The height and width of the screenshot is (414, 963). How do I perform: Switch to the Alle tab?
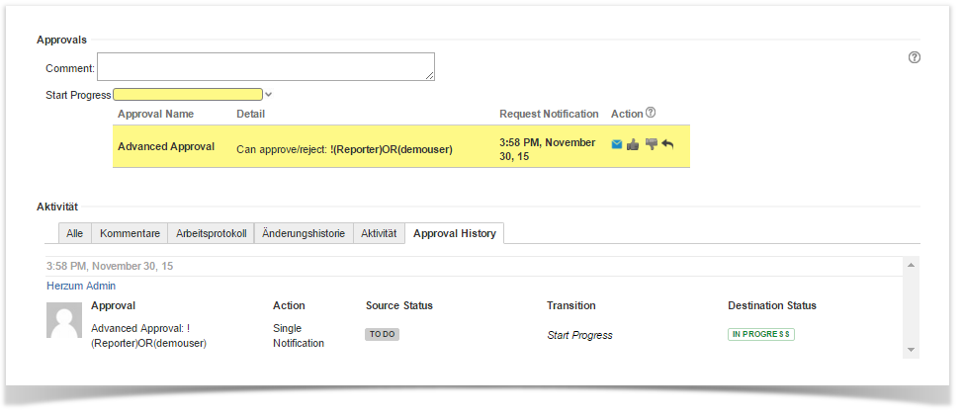coord(74,233)
